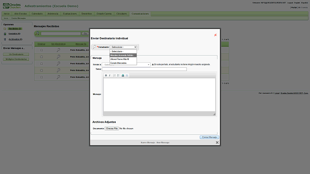Click the 'Enviar Destinatario Individual' heading
The height and width of the screenshot is (174, 310).
point(109,38)
